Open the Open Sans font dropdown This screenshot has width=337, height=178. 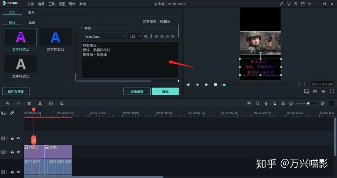[104, 36]
